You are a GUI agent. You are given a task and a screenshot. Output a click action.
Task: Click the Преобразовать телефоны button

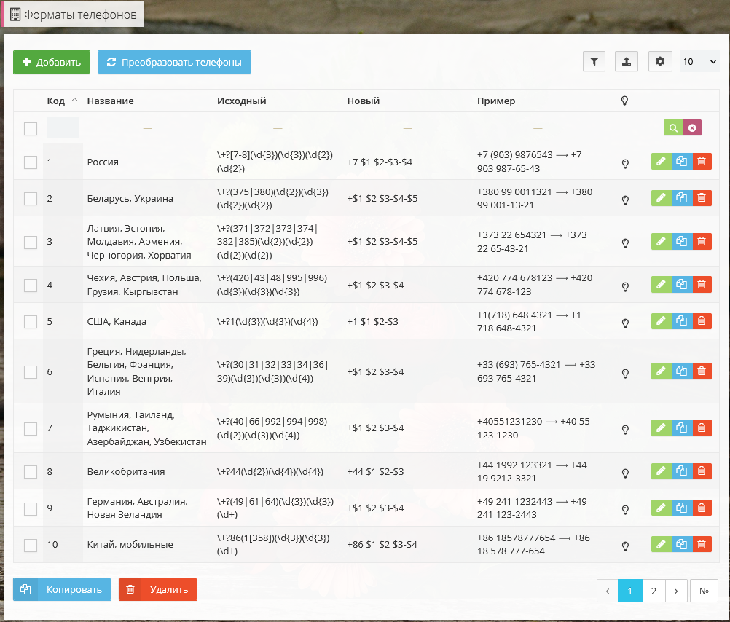coord(174,63)
